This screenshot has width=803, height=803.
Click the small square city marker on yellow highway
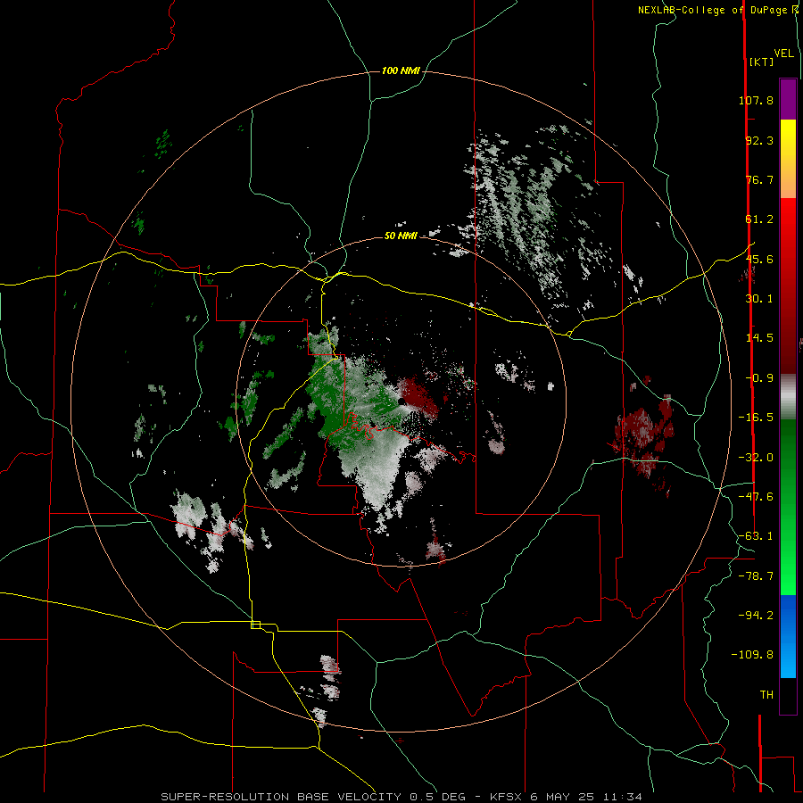pyautogui.click(x=255, y=625)
